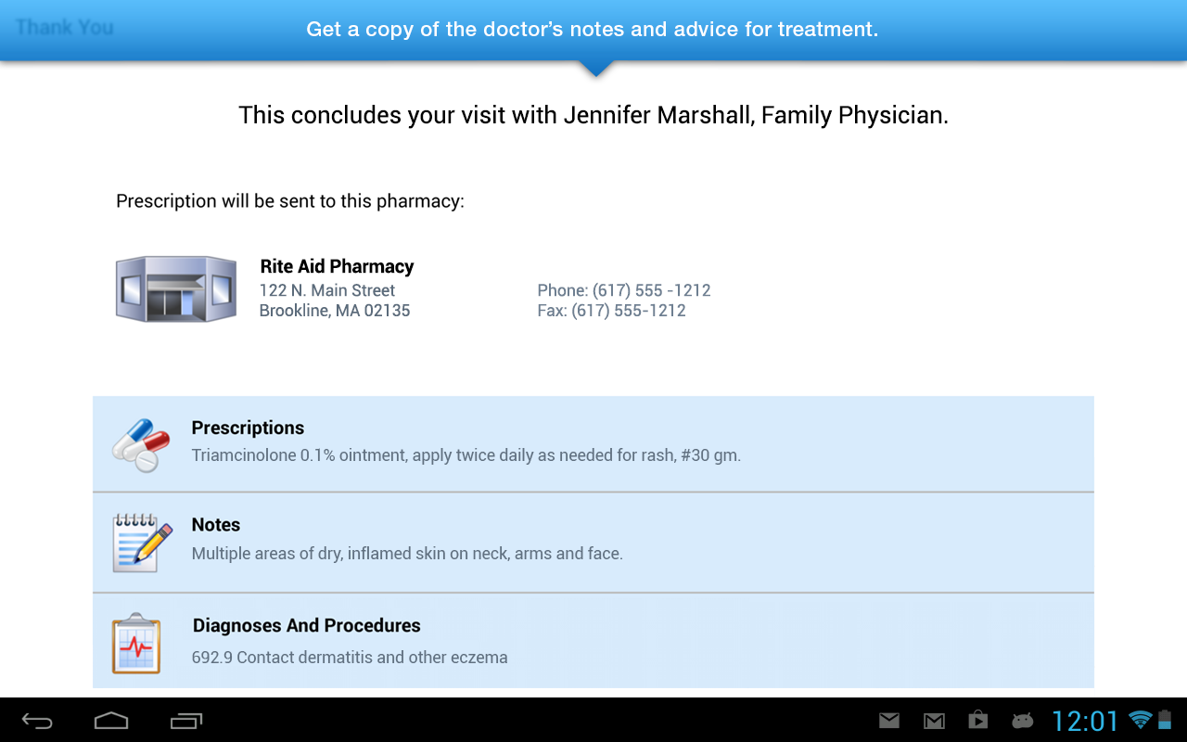1187x742 pixels.
Task: Tap the envelope mail notification icon
Action: [889, 721]
